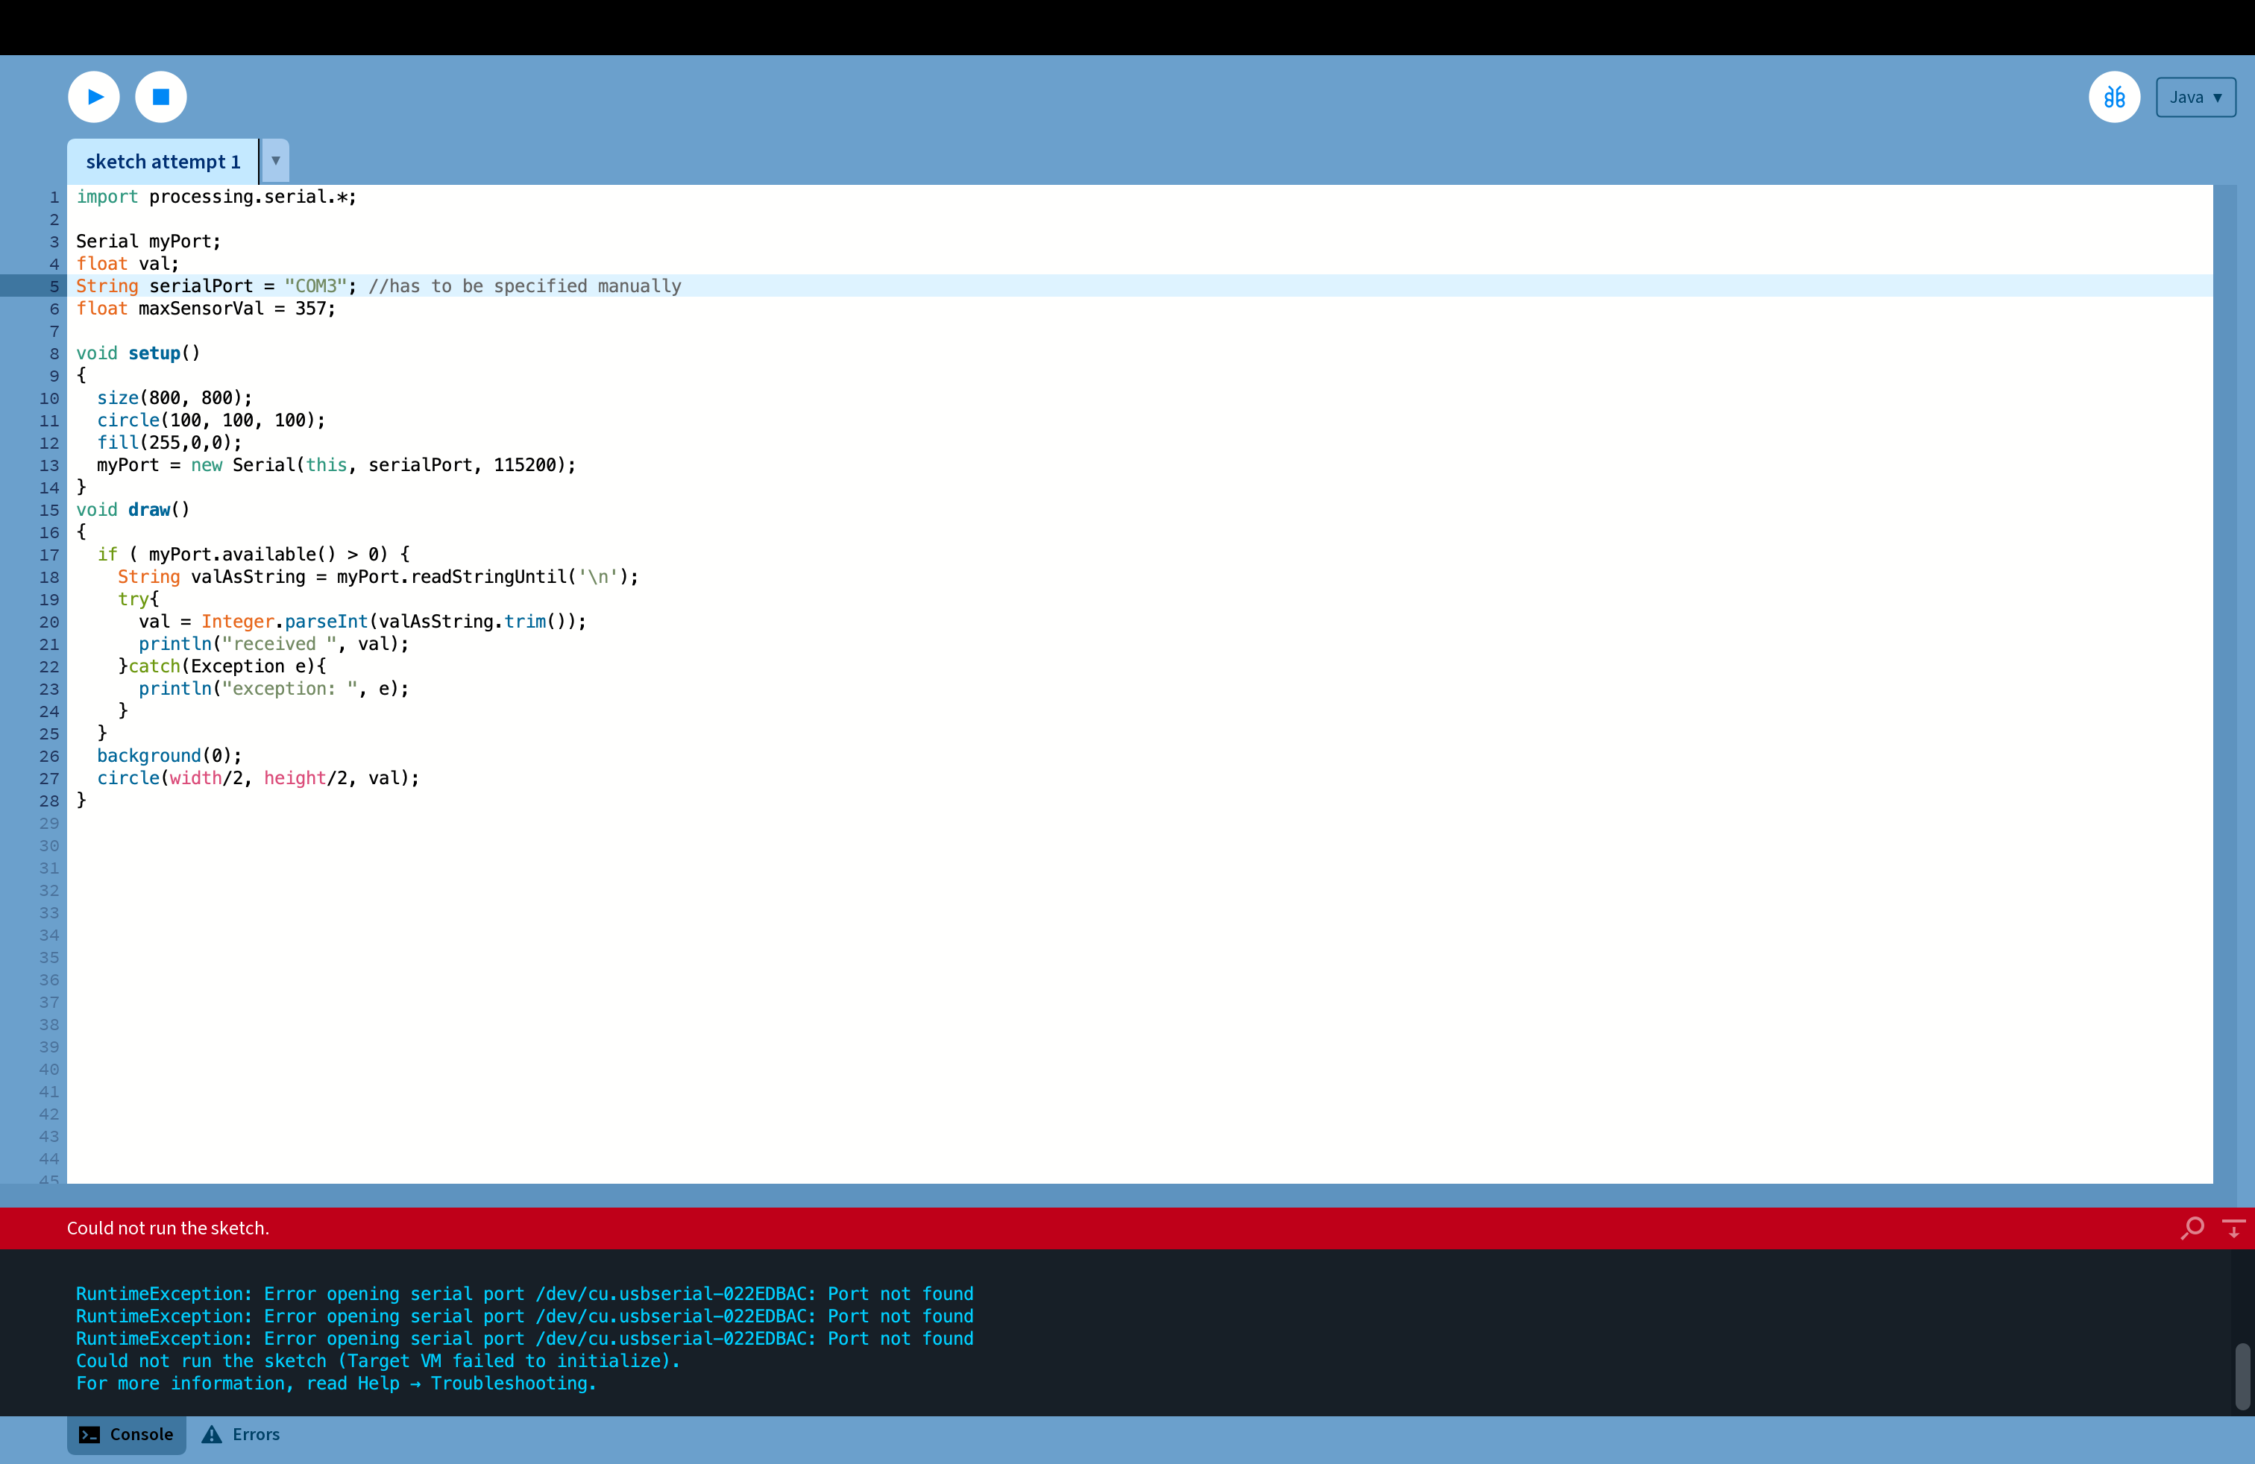Click the Console terminal icon
This screenshot has height=1464, width=2255.
[89, 1435]
